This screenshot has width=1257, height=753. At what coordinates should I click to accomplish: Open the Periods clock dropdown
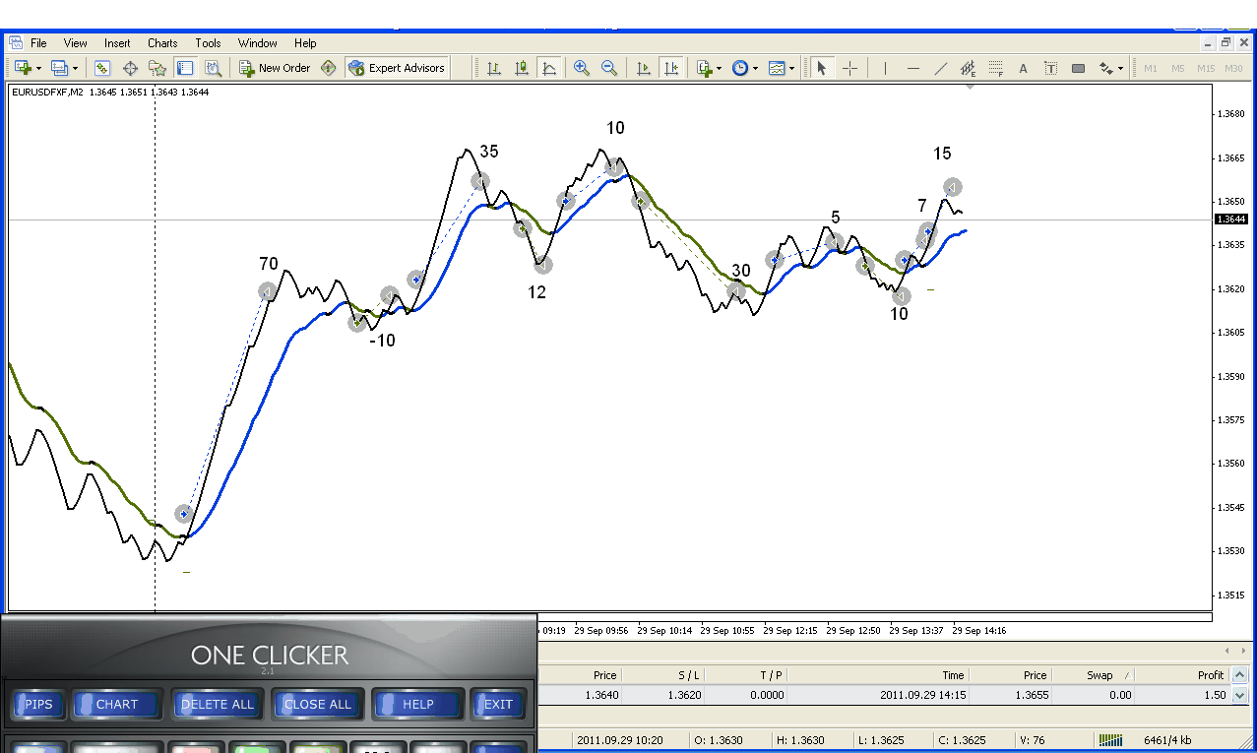point(744,68)
